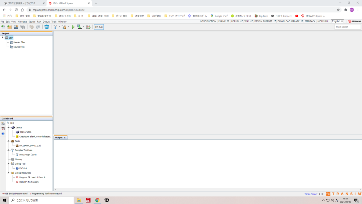Undo last action with the undo arrow
Viewport: 362px width, 204px height.
[x=32, y=27]
